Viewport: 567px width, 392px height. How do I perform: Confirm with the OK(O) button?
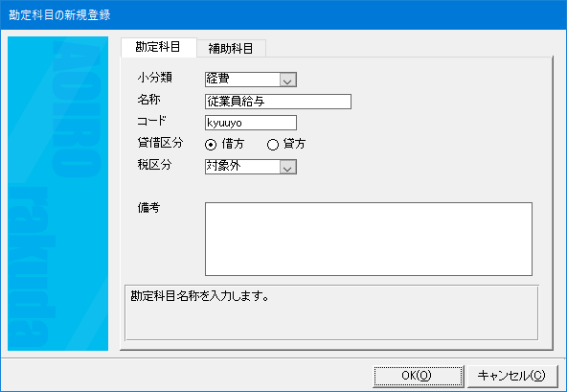point(419,376)
